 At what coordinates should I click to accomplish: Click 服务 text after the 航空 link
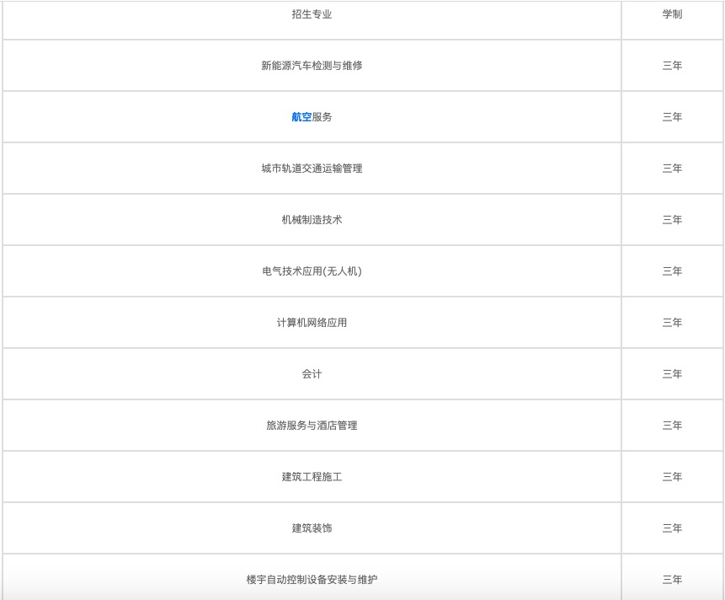[323, 117]
